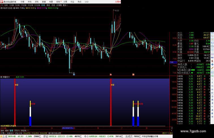This screenshot has height=138, width=214.
Task: Expand the 扩展 panel toggle
Action: (3, 133)
